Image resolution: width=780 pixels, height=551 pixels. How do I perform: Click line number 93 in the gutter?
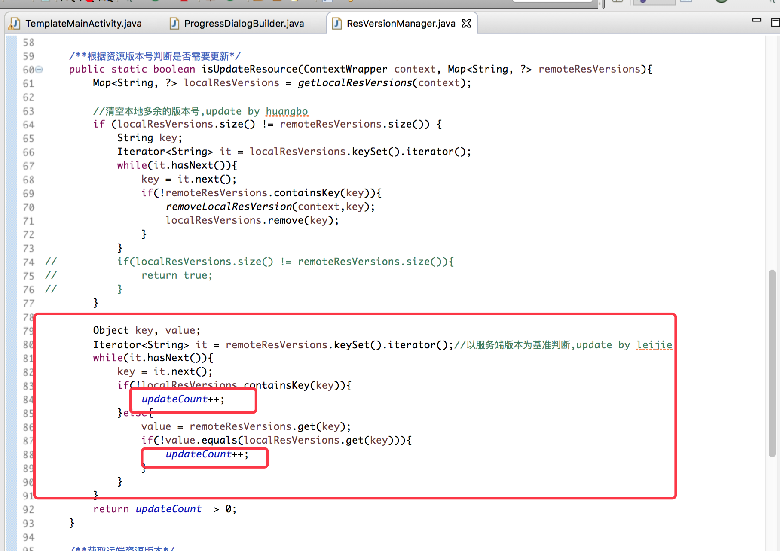click(x=28, y=523)
